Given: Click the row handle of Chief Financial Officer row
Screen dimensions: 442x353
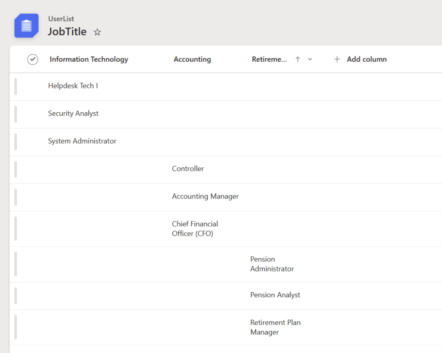Looking at the screenshot, I should point(16,229).
